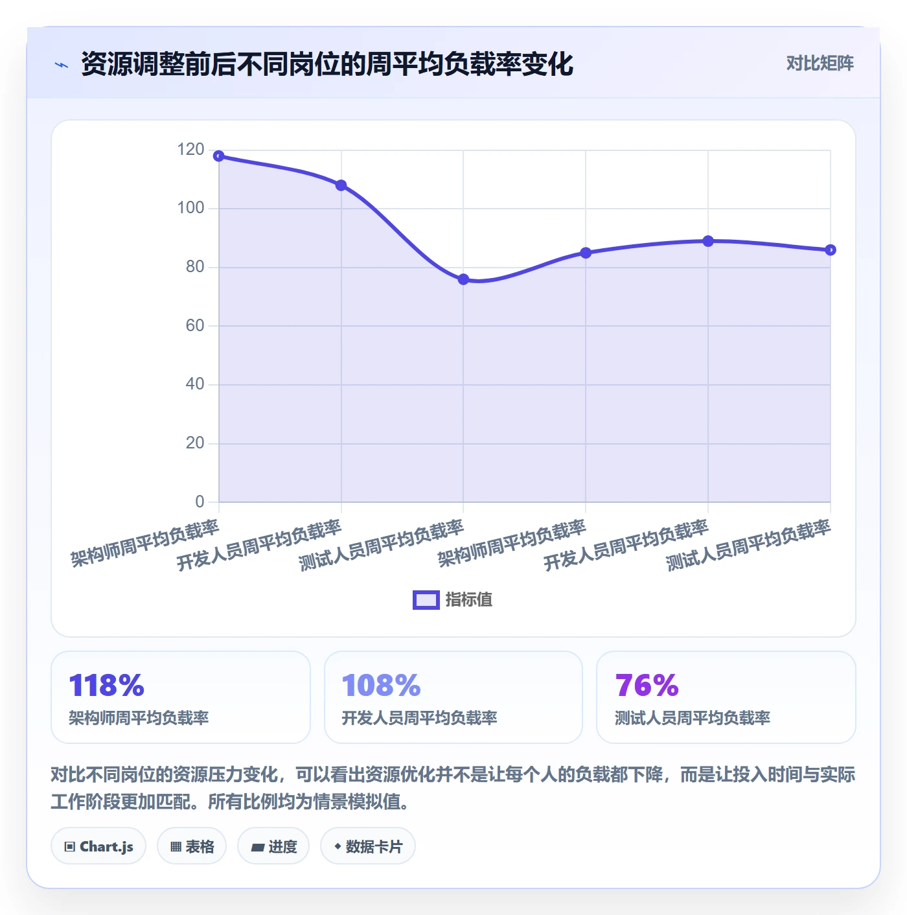Viewport: 907px width, 915px height.
Task: Click the y-axis label 120
Action: click(190, 150)
